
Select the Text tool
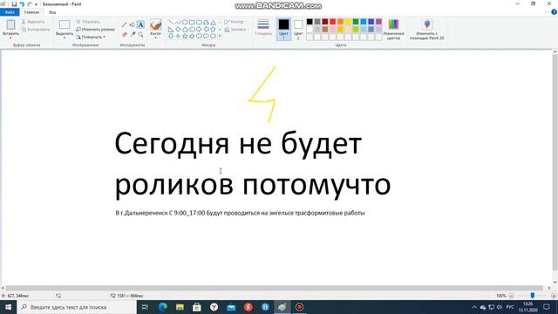point(141,25)
